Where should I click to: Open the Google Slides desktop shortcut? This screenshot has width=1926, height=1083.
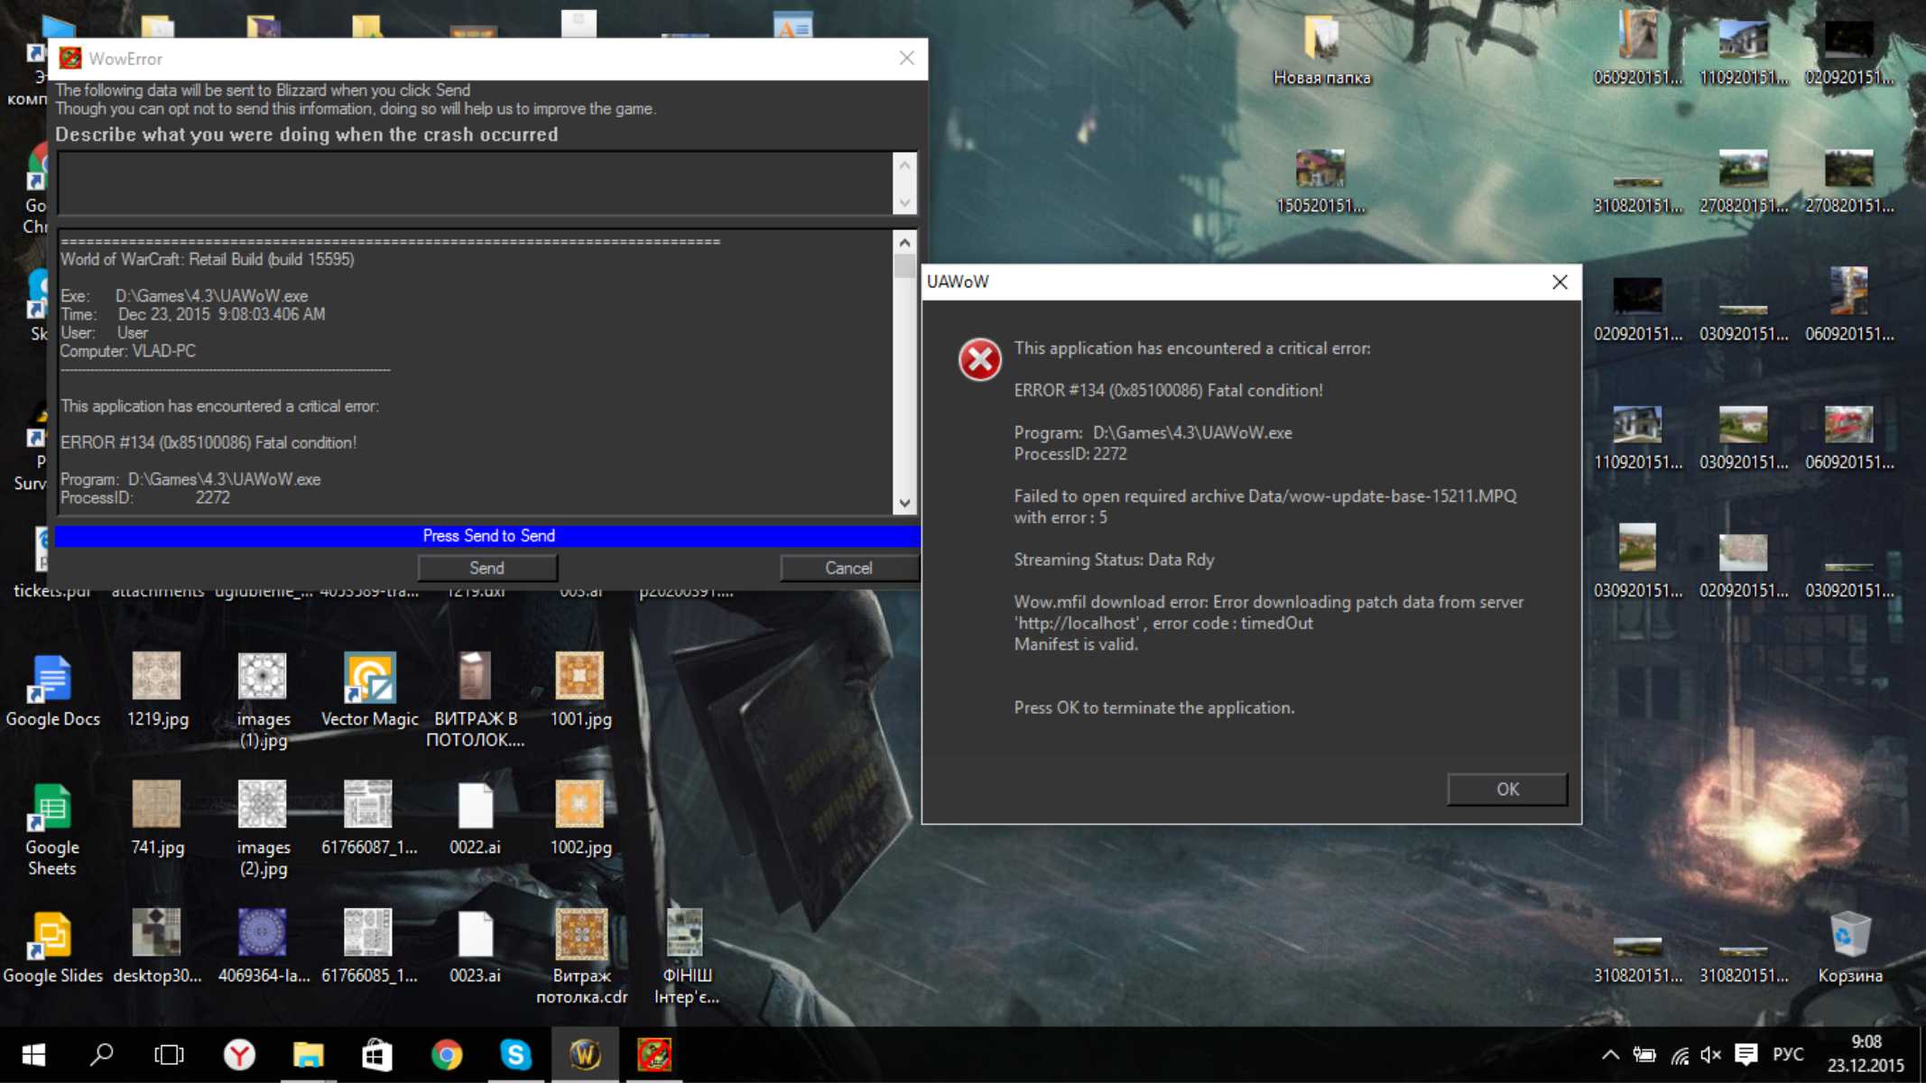point(52,948)
